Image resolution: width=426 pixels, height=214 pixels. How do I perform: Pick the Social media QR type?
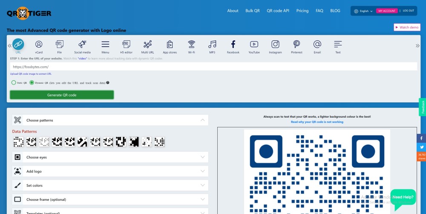[x=82, y=44]
